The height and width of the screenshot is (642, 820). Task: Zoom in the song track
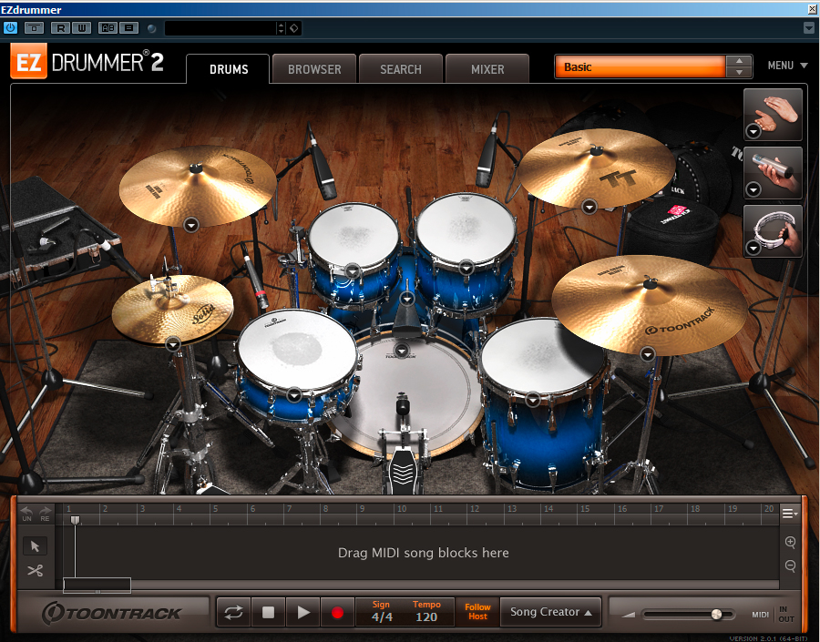pyautogui.click(x=790, y=542)
